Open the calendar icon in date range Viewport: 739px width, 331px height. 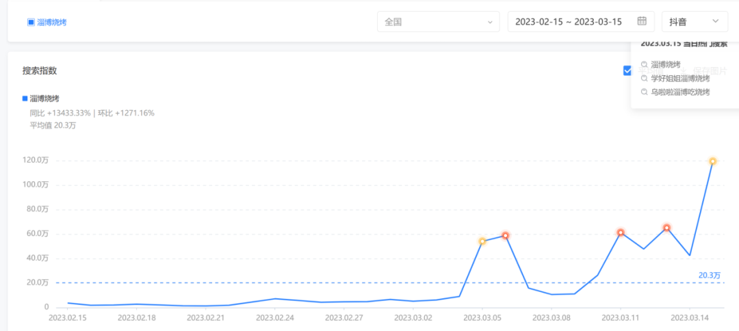tap(642, 21)
